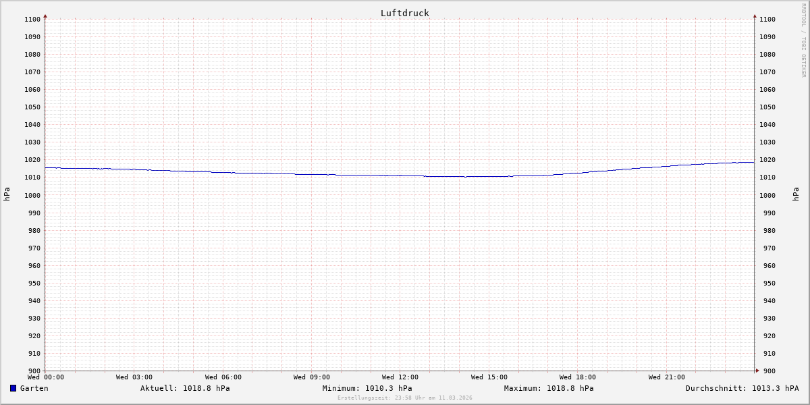The image size is (810, 405).
Task: Click the Minimum 1010.3 hPa value
Action: click(x=367, y=388)
